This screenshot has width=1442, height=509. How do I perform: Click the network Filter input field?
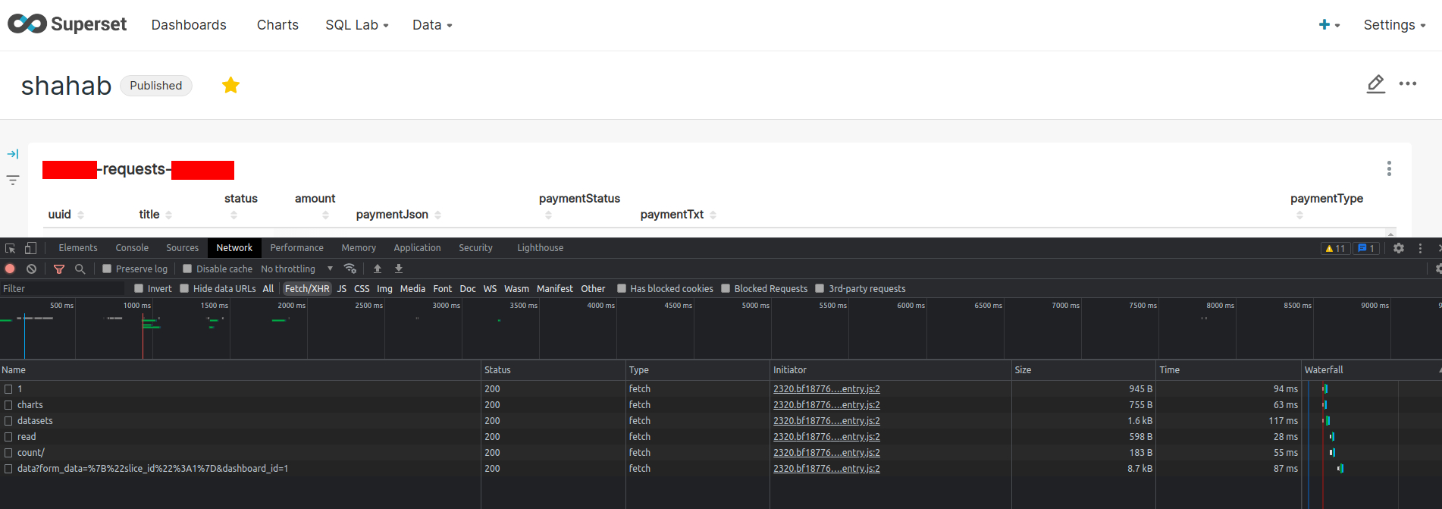click(x=62, y=288)
